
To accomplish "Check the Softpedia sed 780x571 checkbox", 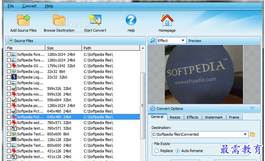I will 9,122.
